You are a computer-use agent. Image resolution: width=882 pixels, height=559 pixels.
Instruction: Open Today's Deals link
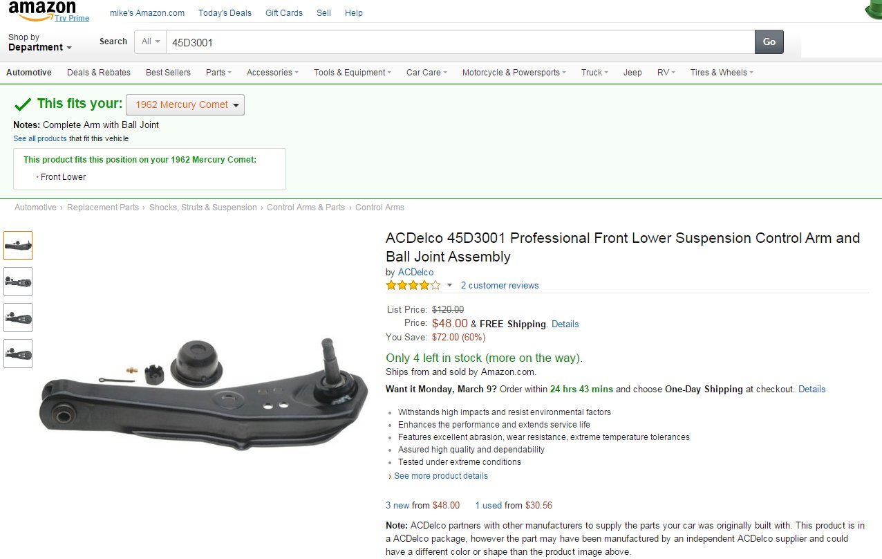click(225, 13)
